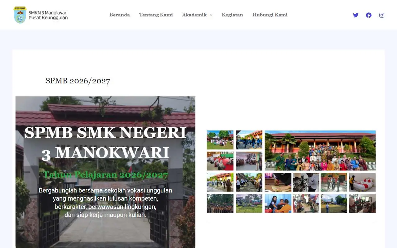Go to the Beranda page
397x248 pixels.
(120, 15)
